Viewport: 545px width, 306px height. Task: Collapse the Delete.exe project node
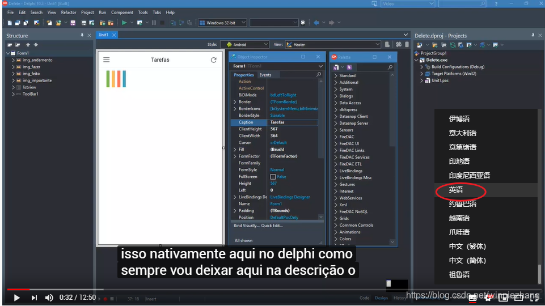click(416, 60)
